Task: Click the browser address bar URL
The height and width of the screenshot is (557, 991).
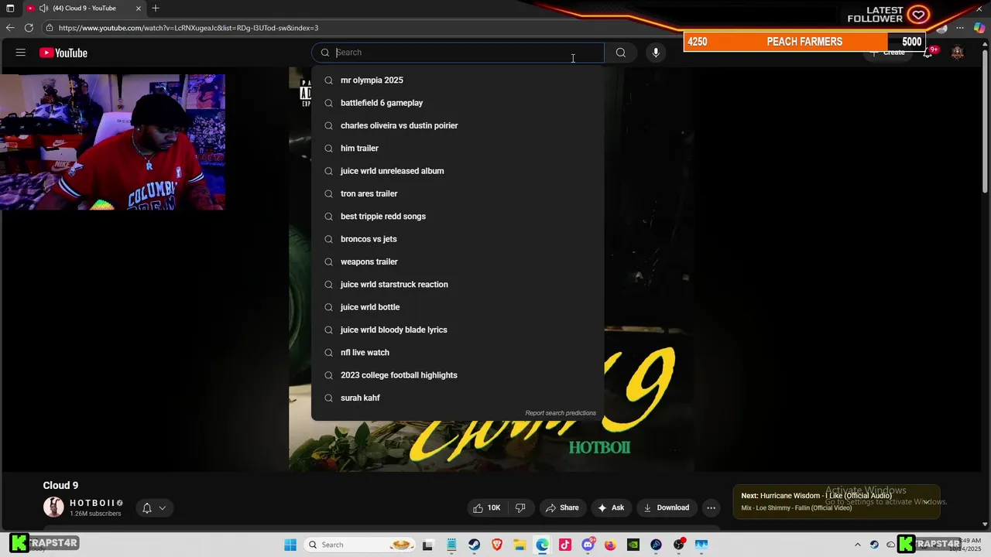Action: (x=188, y=28)
